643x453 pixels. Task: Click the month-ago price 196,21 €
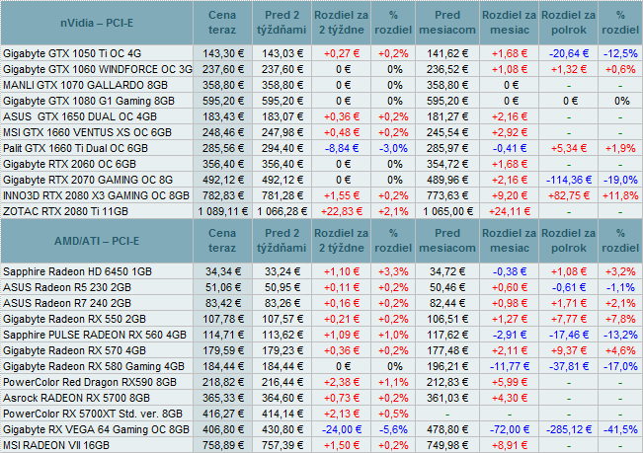(x=447, y=366)
